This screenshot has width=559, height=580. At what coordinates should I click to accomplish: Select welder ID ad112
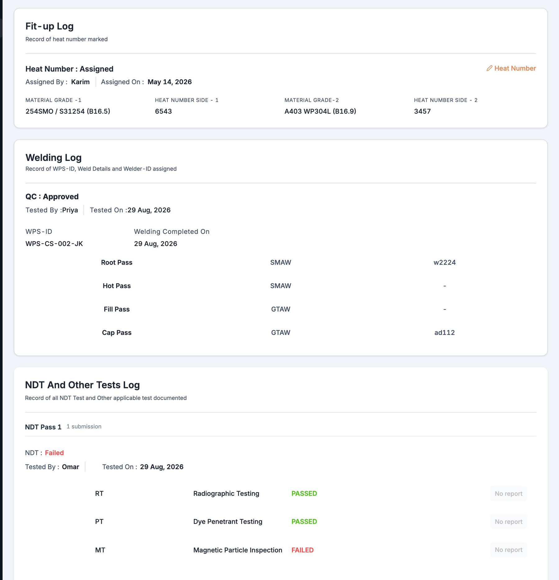(445, 333)
